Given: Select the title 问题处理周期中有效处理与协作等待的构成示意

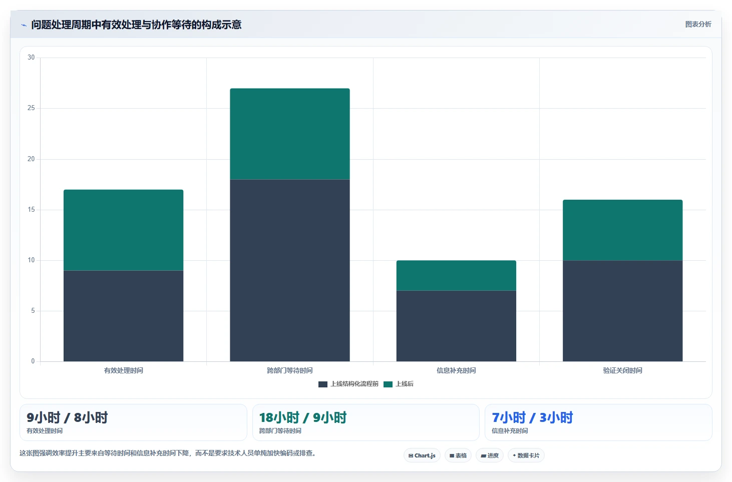Looking at the screenshot, I should (x=136, y=25).
